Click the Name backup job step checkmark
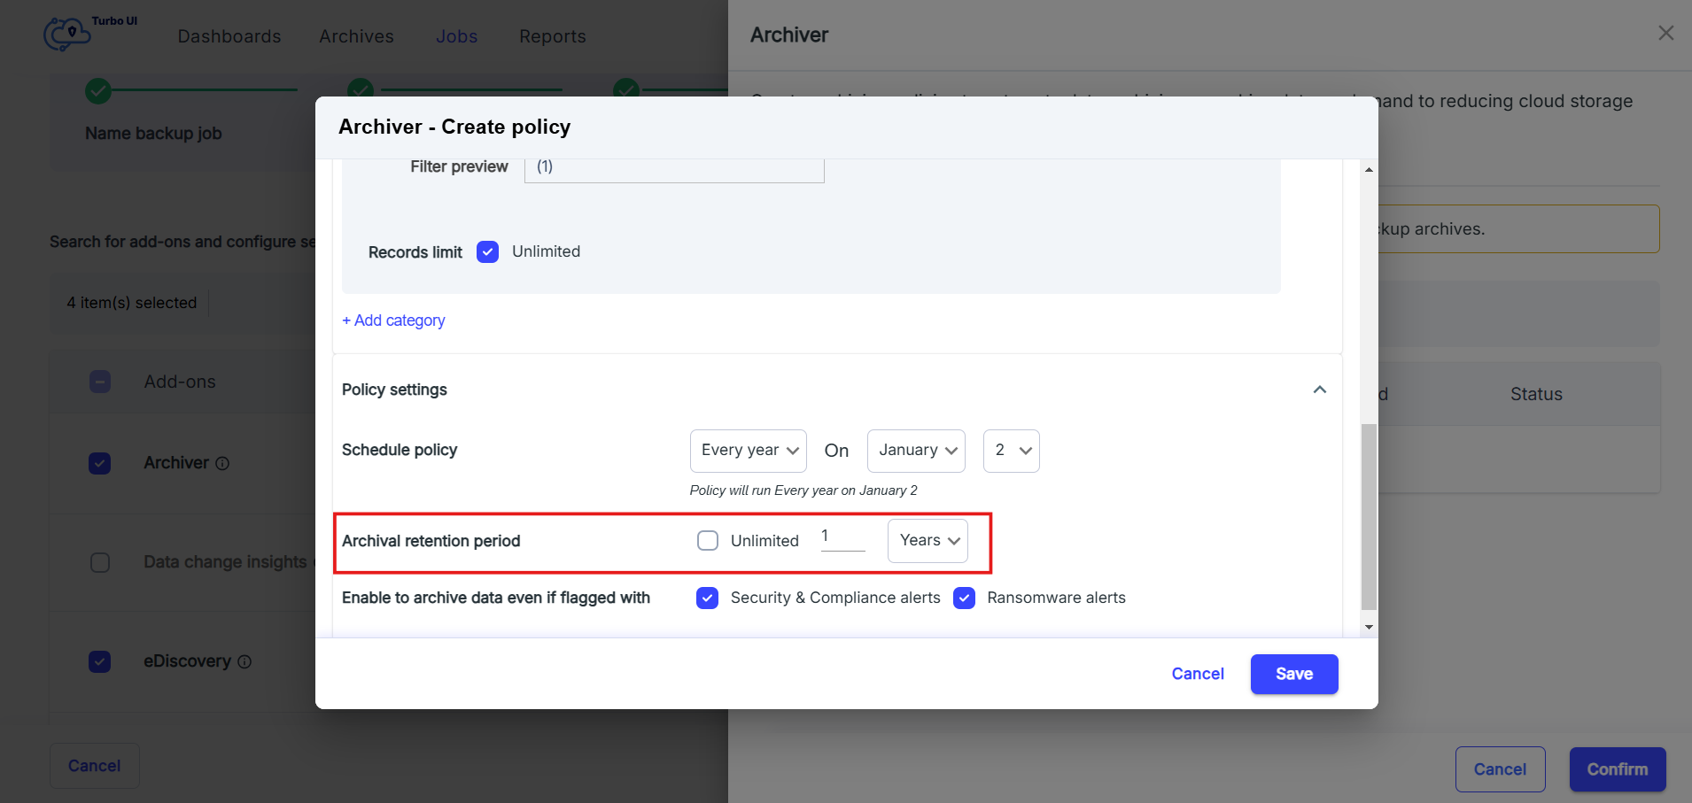Viewport: 1692px width, 803px height. [98, 90]
